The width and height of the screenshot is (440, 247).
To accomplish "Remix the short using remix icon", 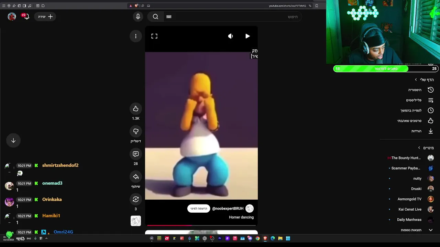I will [x=136, y=199].
